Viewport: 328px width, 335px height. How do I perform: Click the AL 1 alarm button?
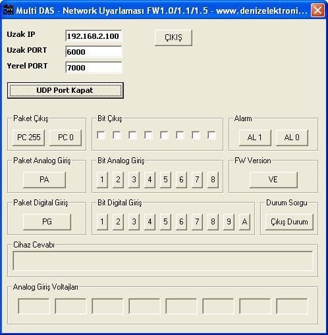tap(255, 138)
